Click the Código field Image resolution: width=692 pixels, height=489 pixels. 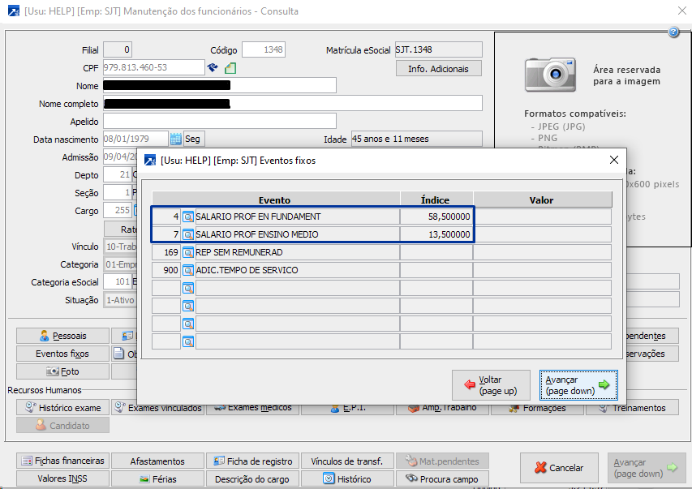pyautogui.click(x=264, y=49)
